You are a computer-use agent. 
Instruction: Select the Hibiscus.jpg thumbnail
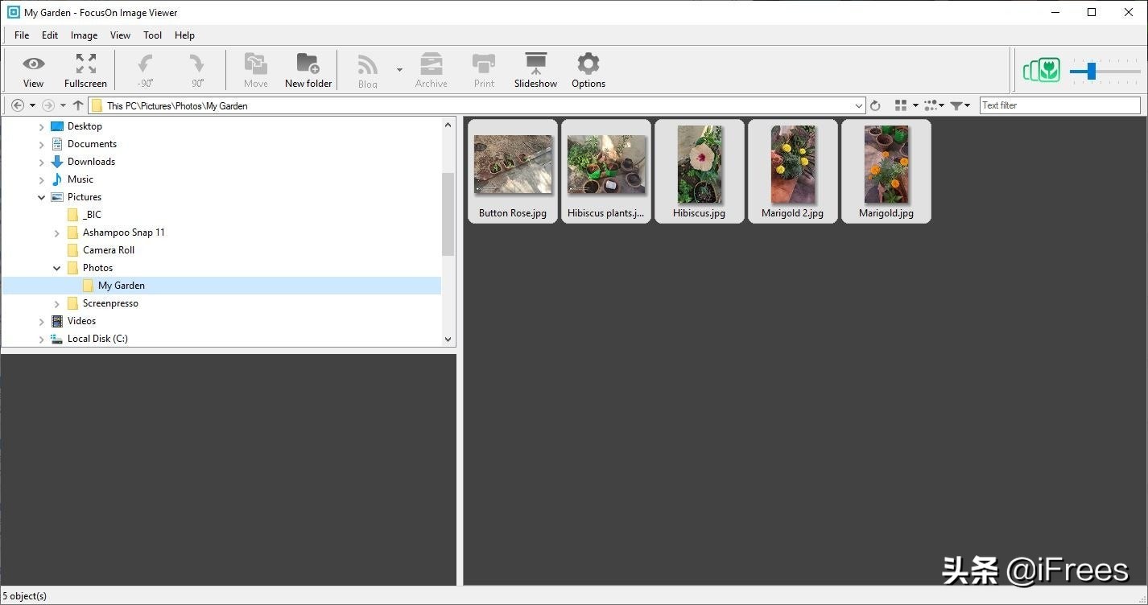pyautogui.click(x=699, y=171)
